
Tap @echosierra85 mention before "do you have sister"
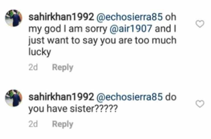click(131, 97)
